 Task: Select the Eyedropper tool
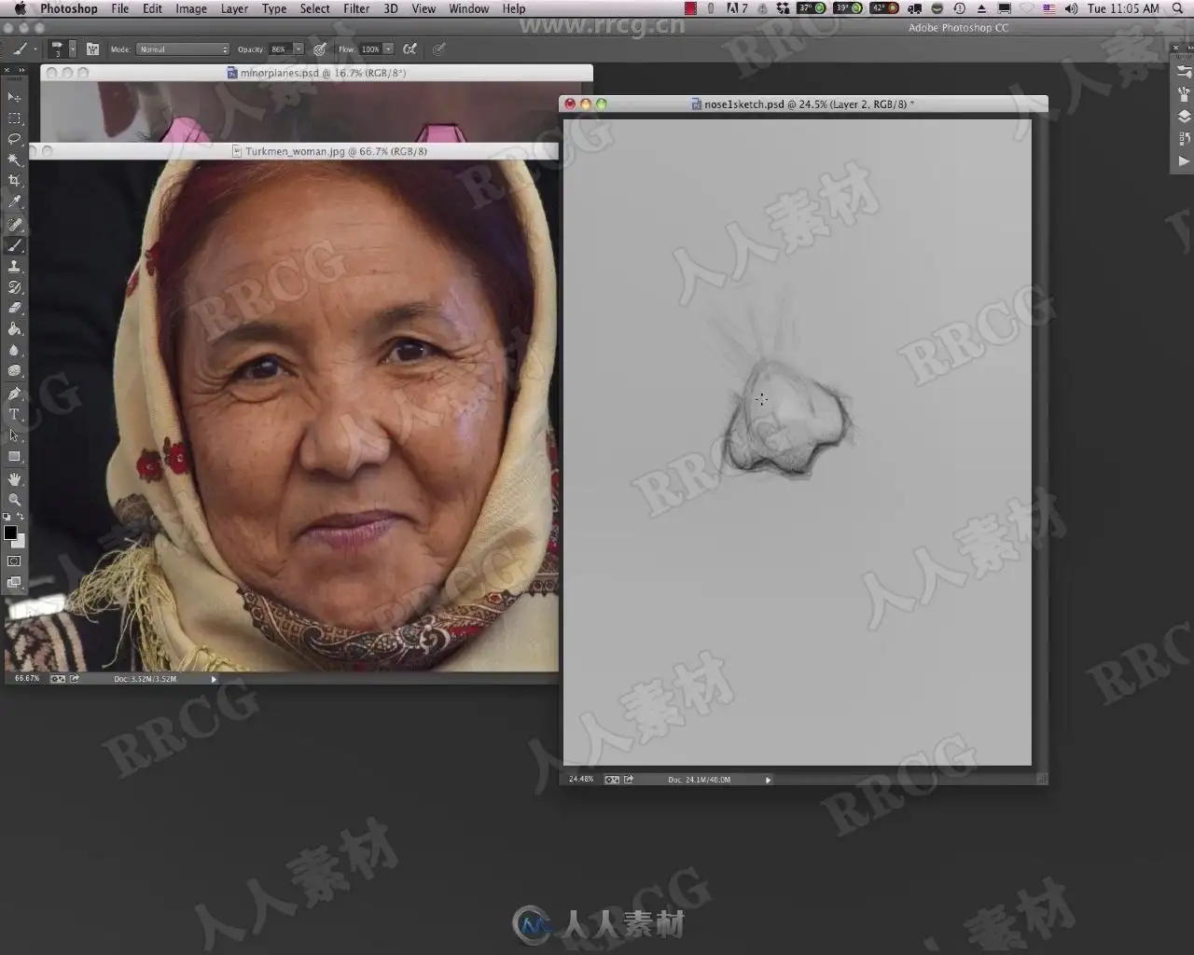click(14, 201)
